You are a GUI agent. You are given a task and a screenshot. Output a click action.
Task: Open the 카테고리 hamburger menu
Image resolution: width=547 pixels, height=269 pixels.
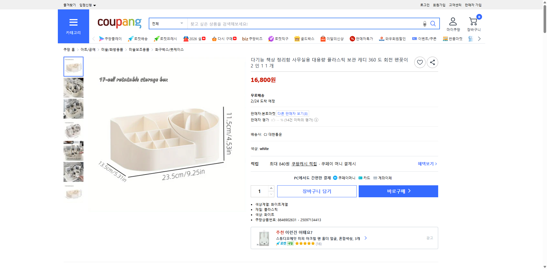pyautogui.click(x=73, y=22)
